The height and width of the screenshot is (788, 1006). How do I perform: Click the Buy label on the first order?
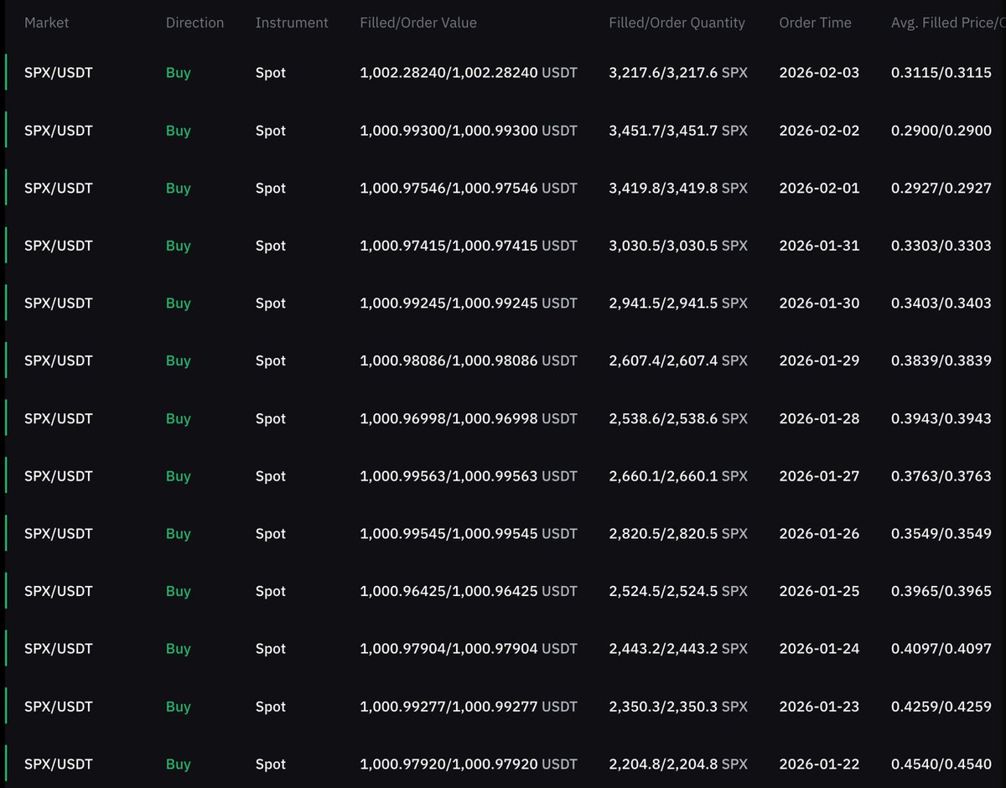tap(178, 72)
